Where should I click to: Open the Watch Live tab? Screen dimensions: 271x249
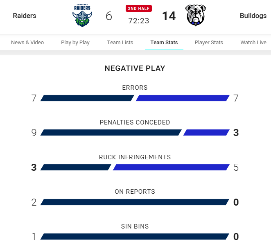coord(253,42)
